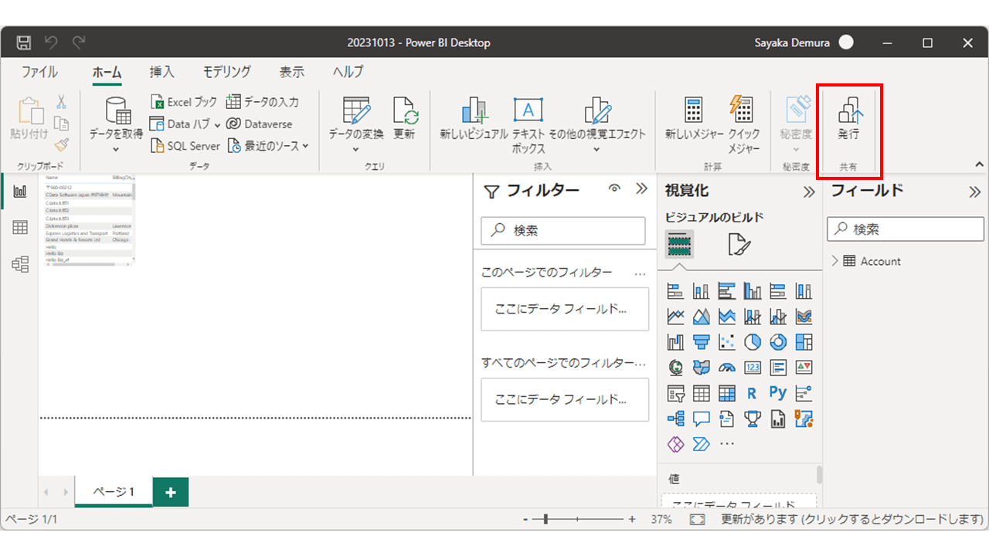Toggle fit to page button
The height and width of the screenshot is (556, 989).
(x=697, y=520)
